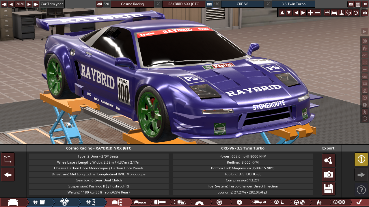
Task: Click the top-down view icon
Action: click(x=341, y=13)
